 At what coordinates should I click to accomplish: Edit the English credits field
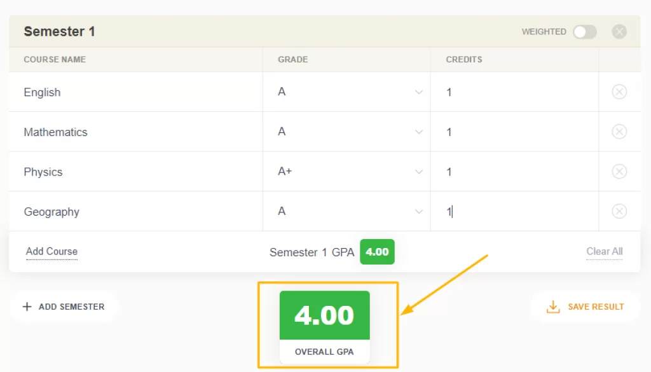[x=514, y=92]
